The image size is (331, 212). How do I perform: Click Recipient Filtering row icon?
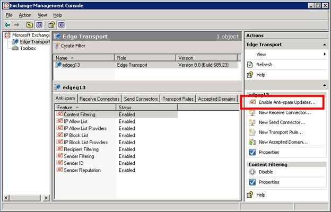pyautogui.click(x=60, y=149)
